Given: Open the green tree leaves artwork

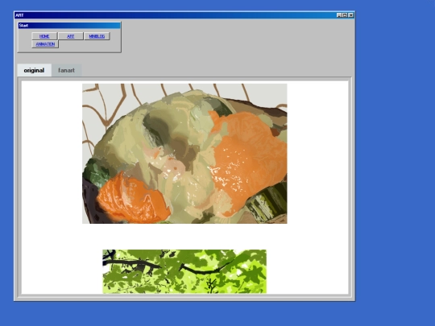Looking at the screenshot, I should tap(184, 272).
